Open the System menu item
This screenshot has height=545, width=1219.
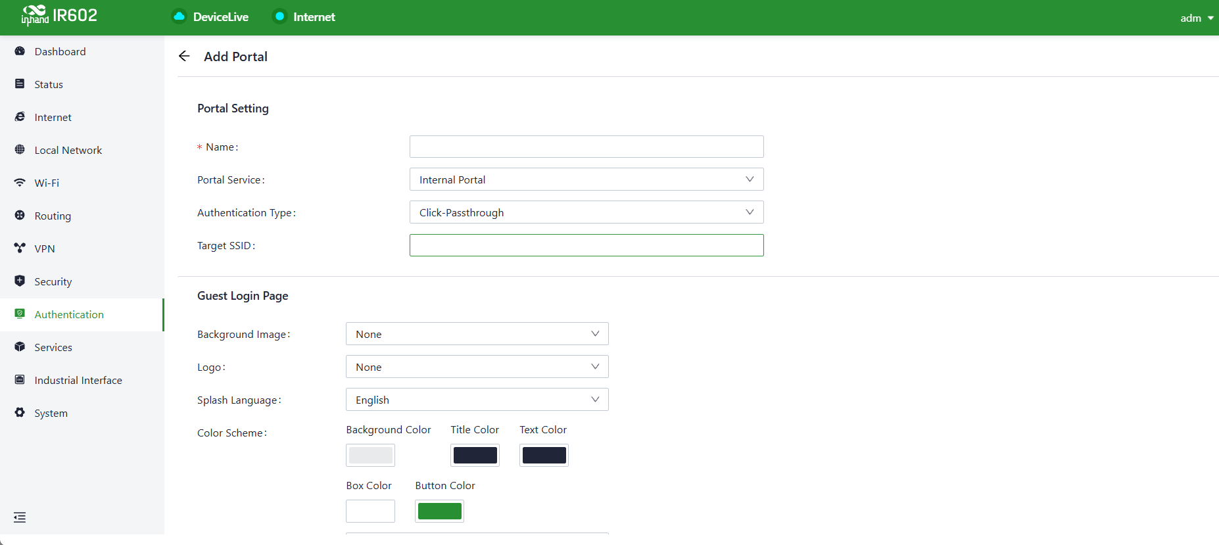82,413
